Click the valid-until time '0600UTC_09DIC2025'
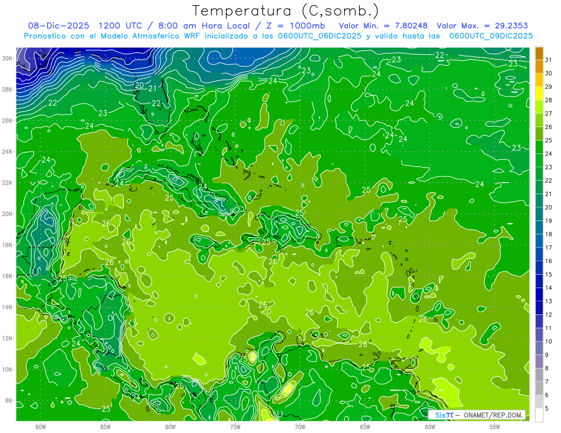Image resolution: width=561 pixels, height=433 pixels. pos(491,36)
